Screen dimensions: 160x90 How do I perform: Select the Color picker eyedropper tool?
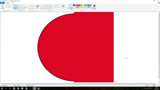point(32,8)
